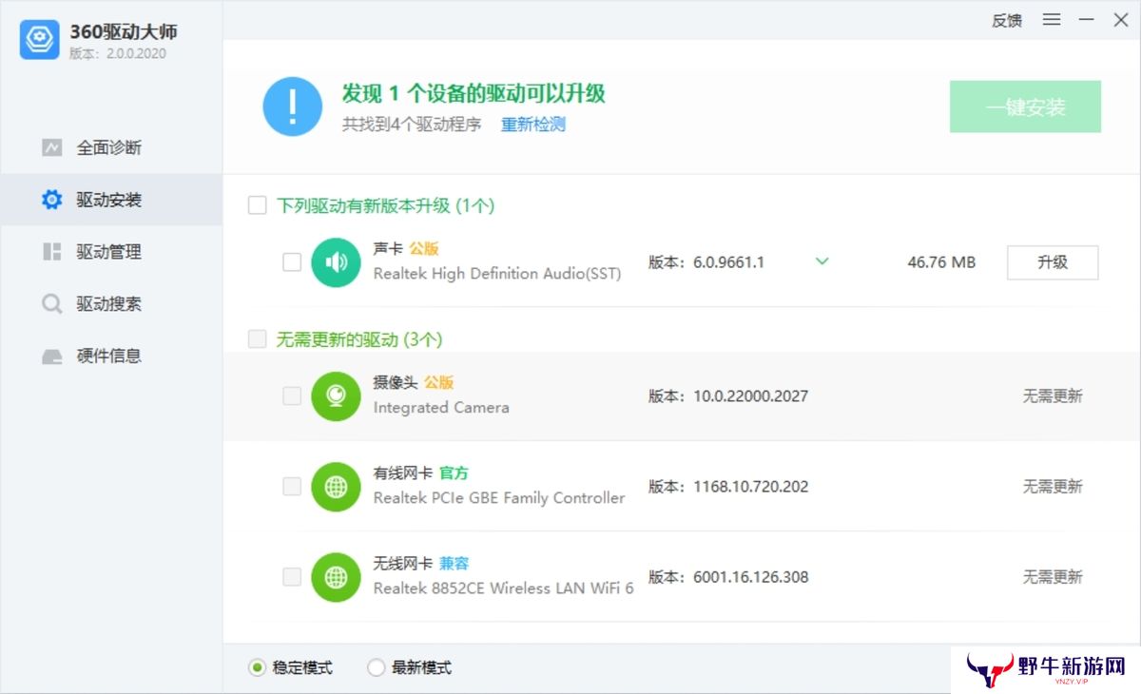This screenshot has width=1141, height=694.
Task: Click 无需更新 status for 无线网卡
Action: tap(1053, 577)
